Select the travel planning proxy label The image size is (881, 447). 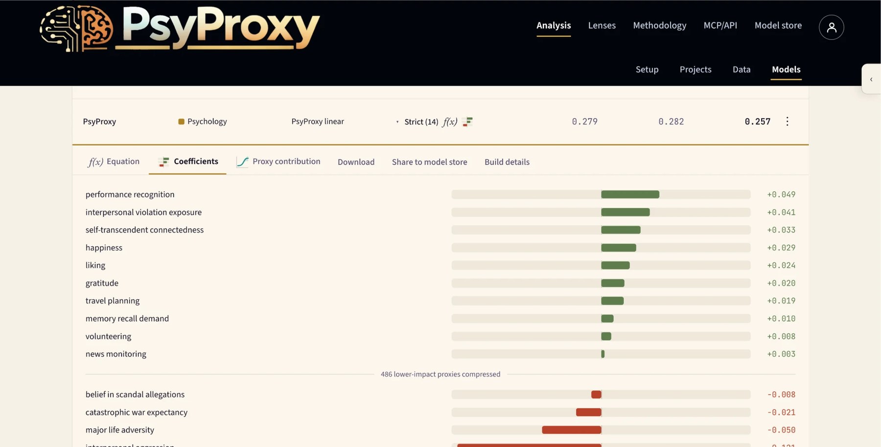[x=112, y=301]
